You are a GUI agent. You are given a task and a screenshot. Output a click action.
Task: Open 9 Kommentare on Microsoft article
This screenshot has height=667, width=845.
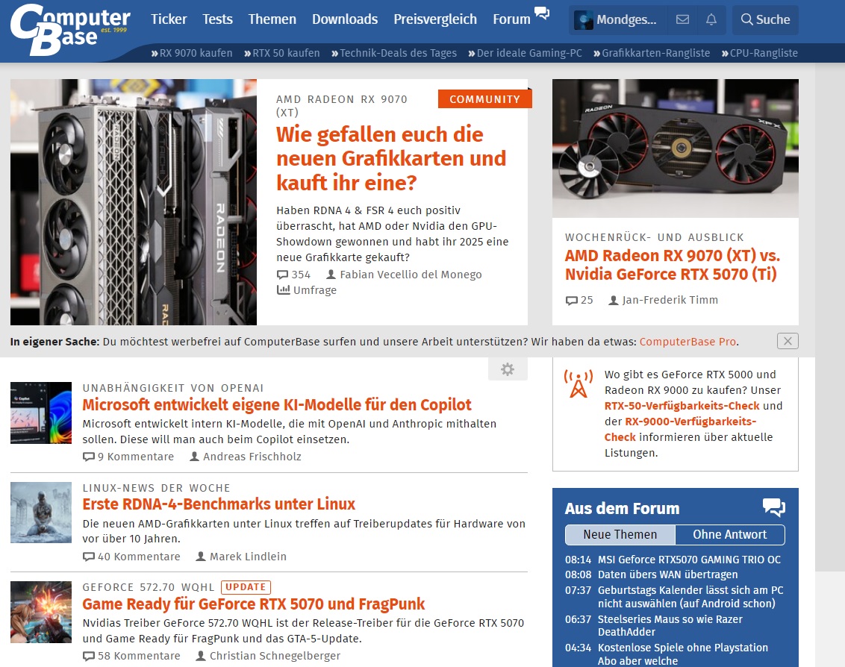(128, 457)
